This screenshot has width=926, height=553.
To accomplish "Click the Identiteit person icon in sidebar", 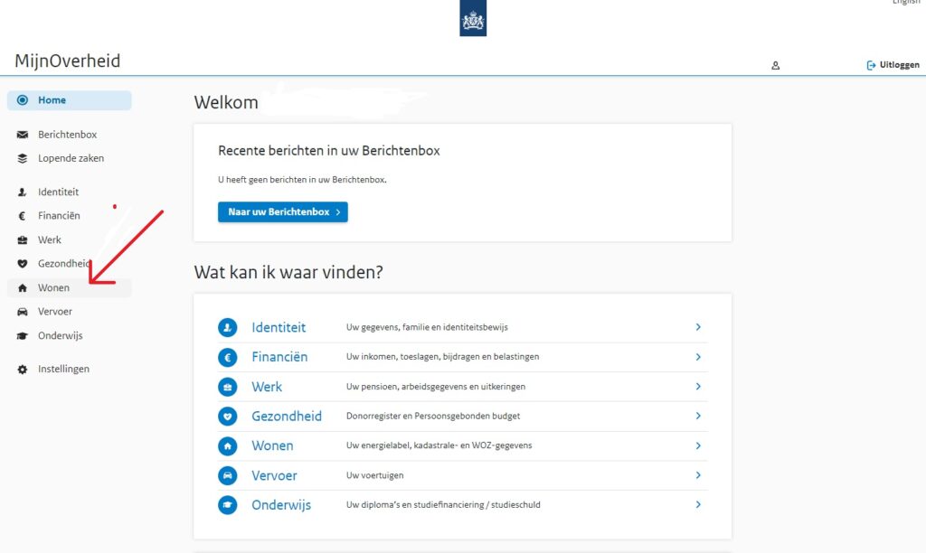I will coord(23,192).
